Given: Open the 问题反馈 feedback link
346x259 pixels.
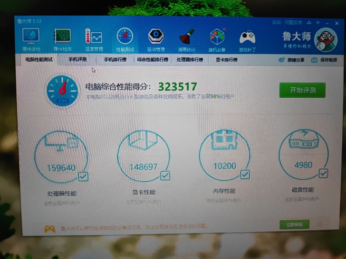Looking at the screenshot, I should [293, 22].
